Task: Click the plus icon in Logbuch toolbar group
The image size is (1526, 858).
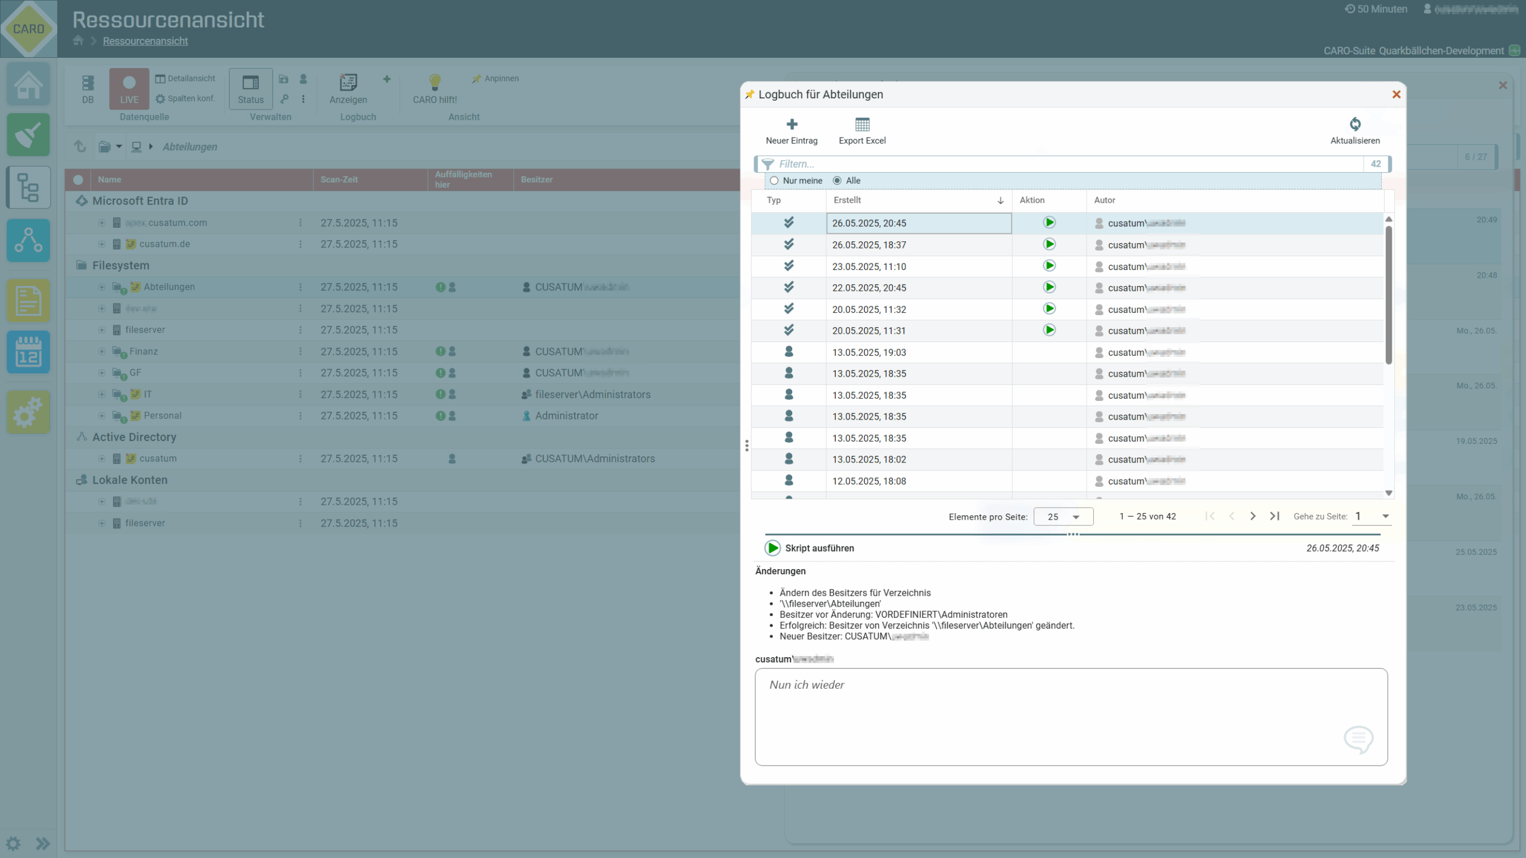Action: click(x=387, y=79)
